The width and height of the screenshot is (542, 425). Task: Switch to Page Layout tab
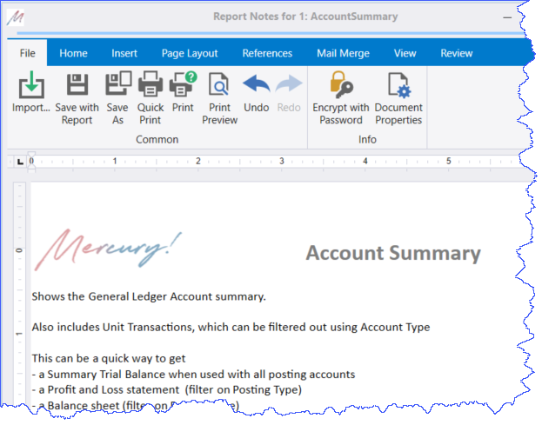pyautogui.click(x=190, y=53)
